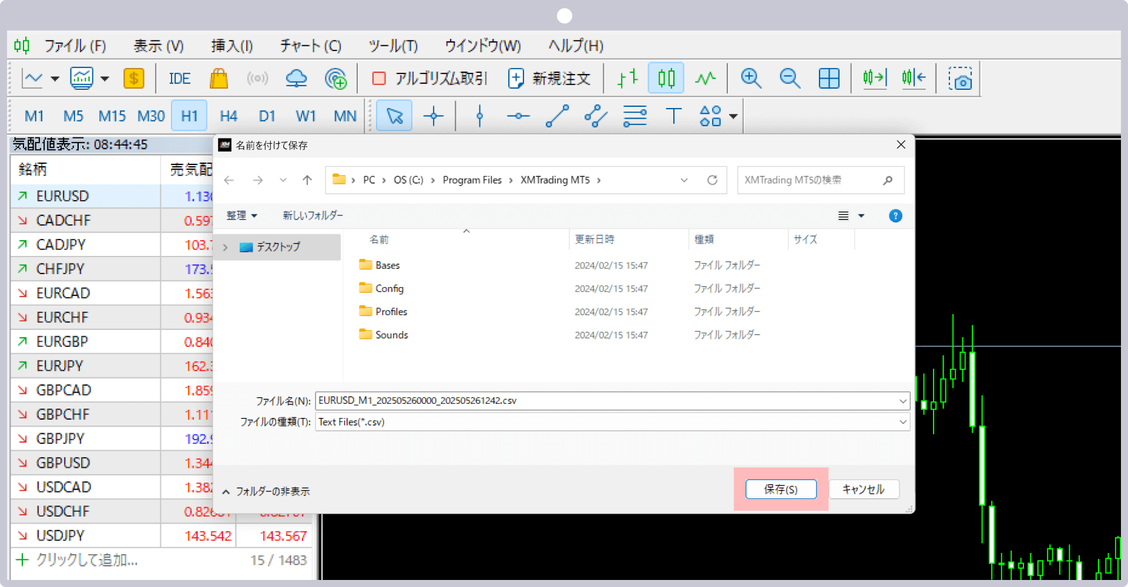Open the Tools (ツール) menu
The image size is (1128, 587).
(393, 46)
